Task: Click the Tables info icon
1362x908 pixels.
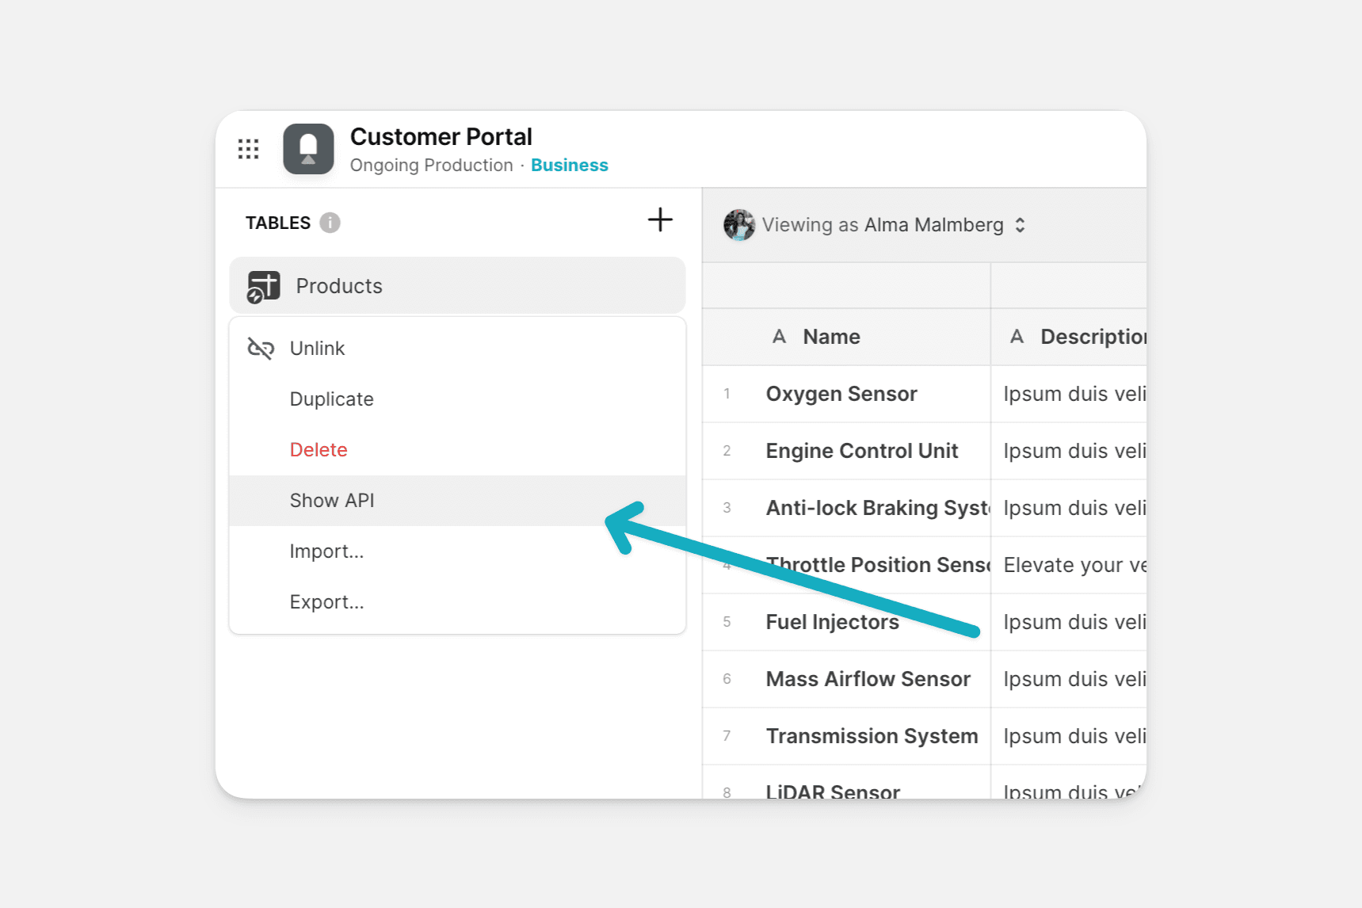Action: pos(330,223)
